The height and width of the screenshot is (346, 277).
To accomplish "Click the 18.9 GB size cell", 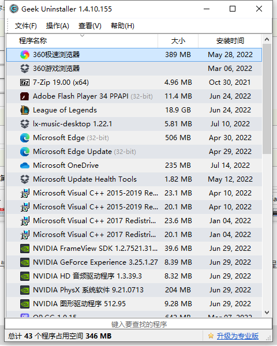I will click(x=178, y=110).
